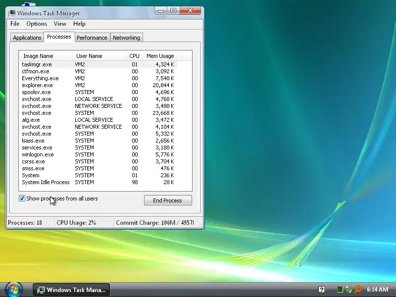Open the View menu
This screenshot has height=297, width=396.
click(x=60, y=24)
